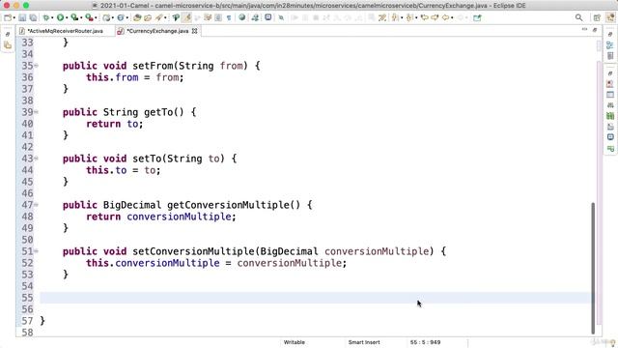Image resolution: width=618 pixels, height=348 pixels.
Task: Click the globe web browser icon
Action: (x=242, y=17)
